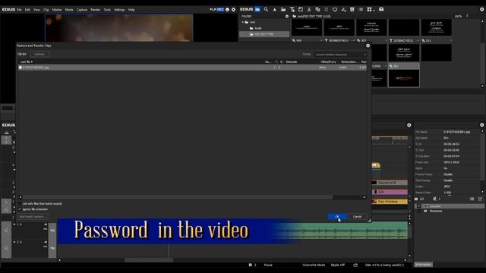Click the Ripple Off status indicator
The height and width of the screenshot is (273, 486).
[337, 265]
